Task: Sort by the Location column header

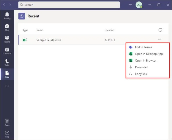Action: [x=109, y=30]
